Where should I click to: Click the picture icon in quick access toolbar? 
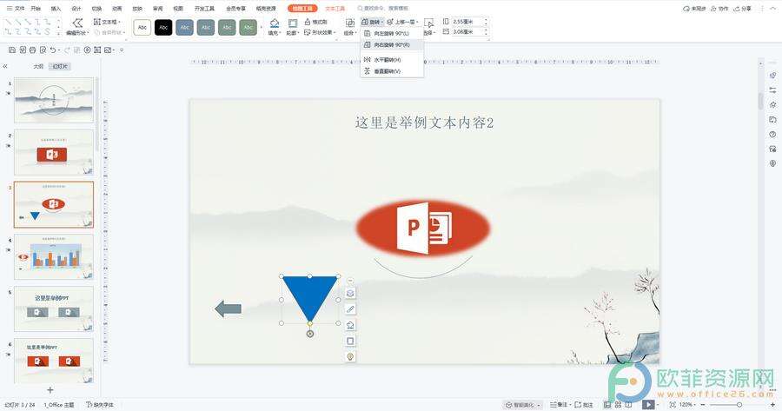[x=107, y=50]
